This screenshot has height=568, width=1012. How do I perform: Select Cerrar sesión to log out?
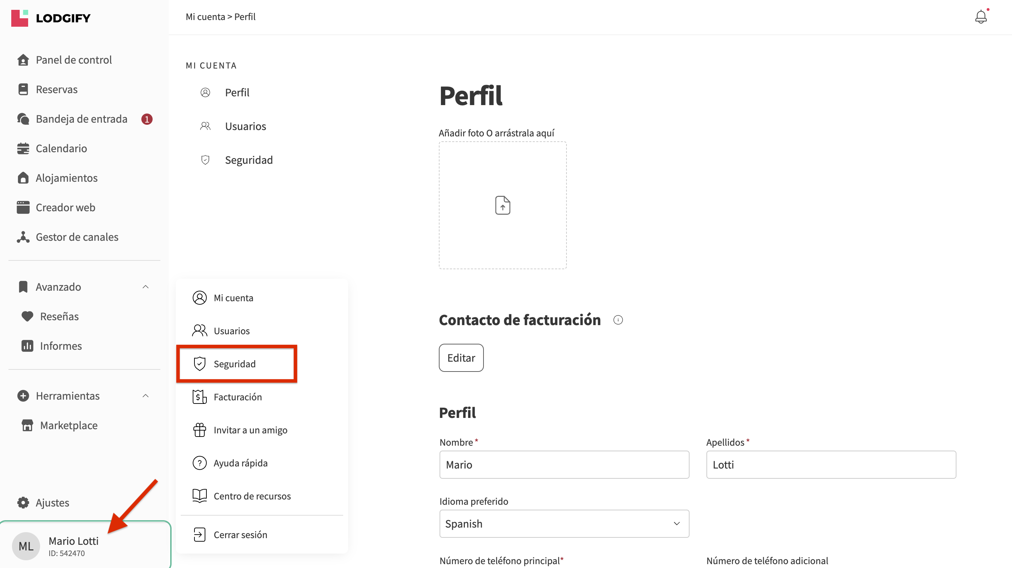[240, 535]
